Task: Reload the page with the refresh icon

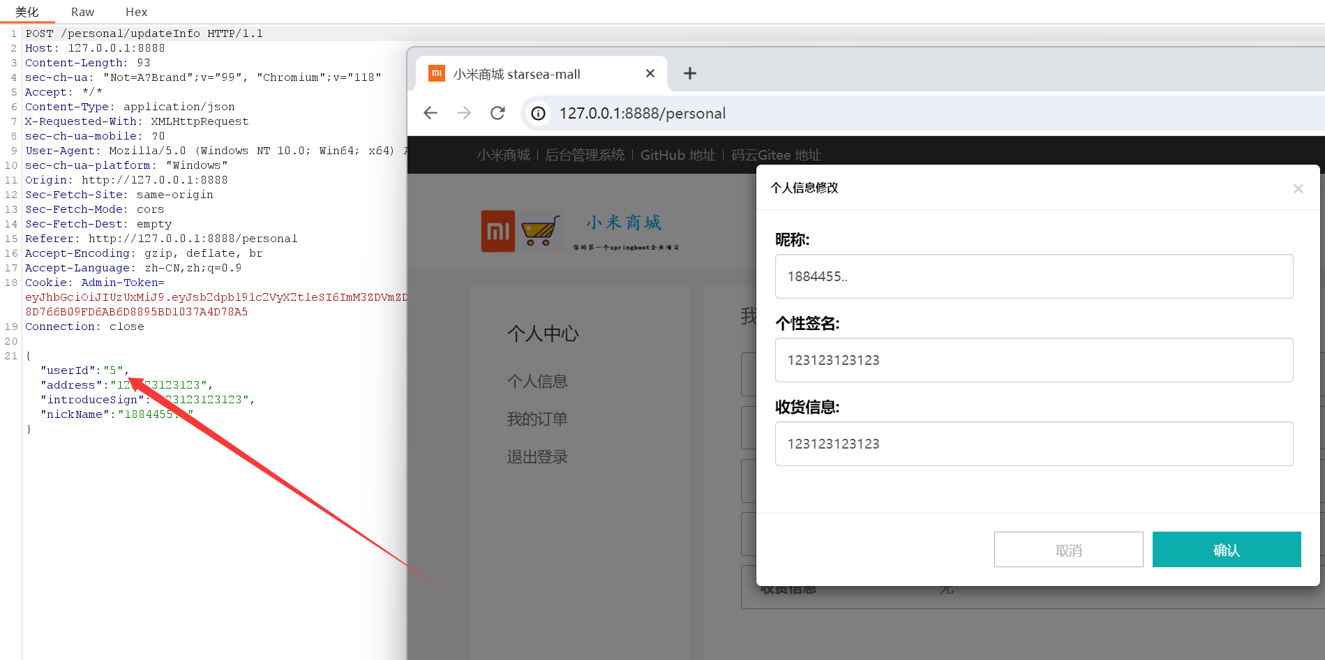Action: 497,113
